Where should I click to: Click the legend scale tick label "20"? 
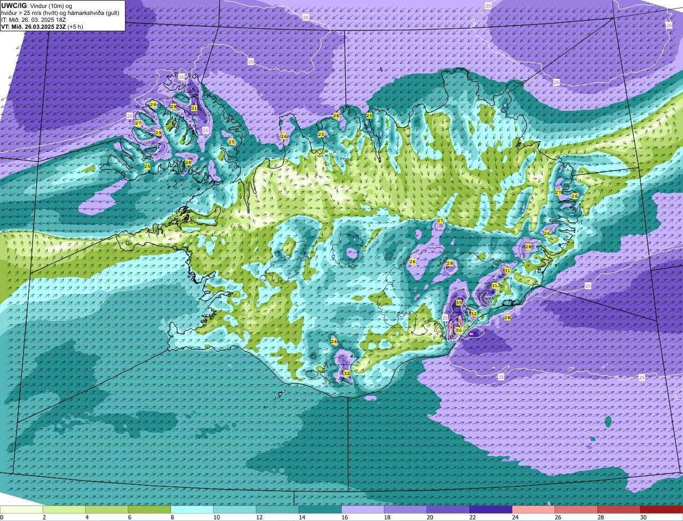click(430, 517)
